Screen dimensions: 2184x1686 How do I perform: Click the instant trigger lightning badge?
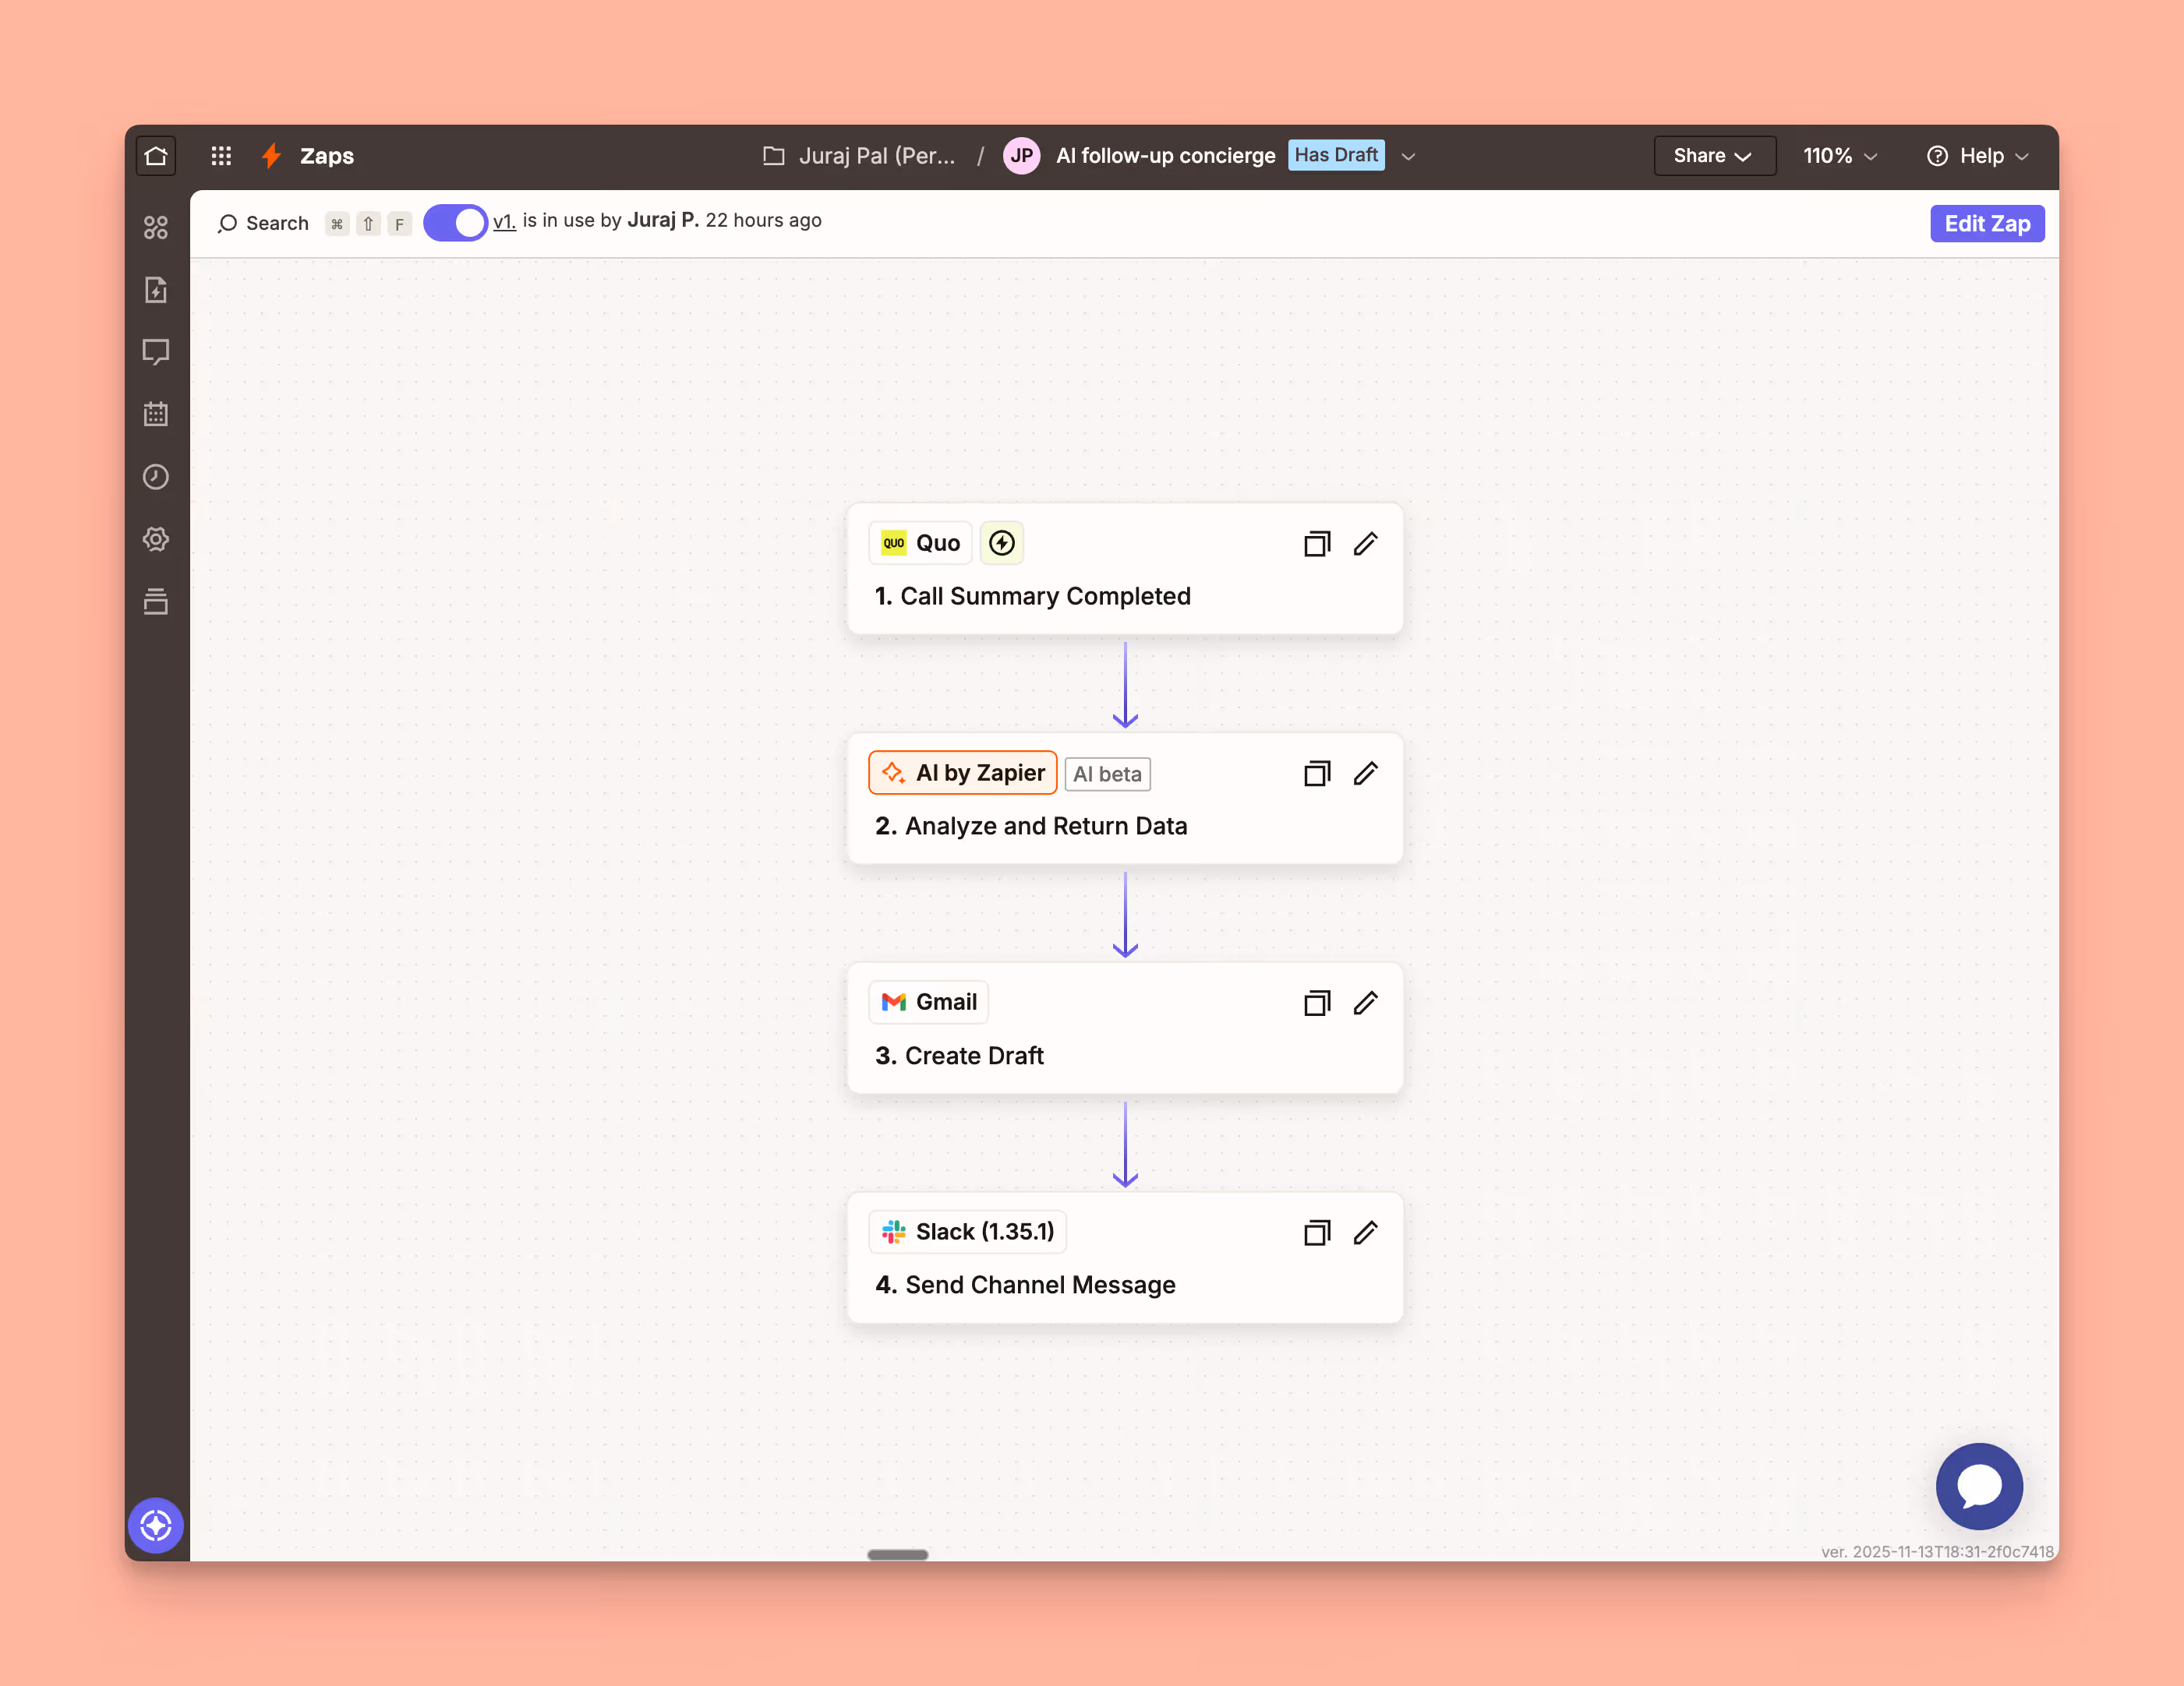pyautogui.click(x=1002, y=543)
